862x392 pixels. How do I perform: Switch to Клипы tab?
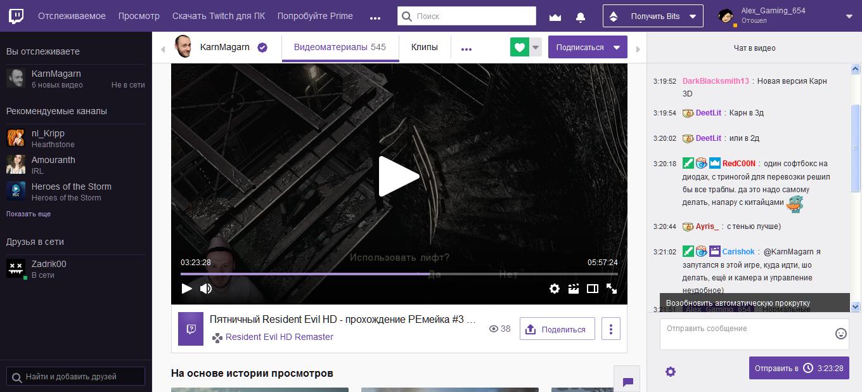(425, 47)
